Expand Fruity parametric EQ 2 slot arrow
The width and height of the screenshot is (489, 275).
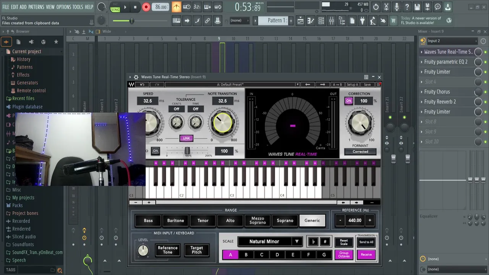[422, 62]
